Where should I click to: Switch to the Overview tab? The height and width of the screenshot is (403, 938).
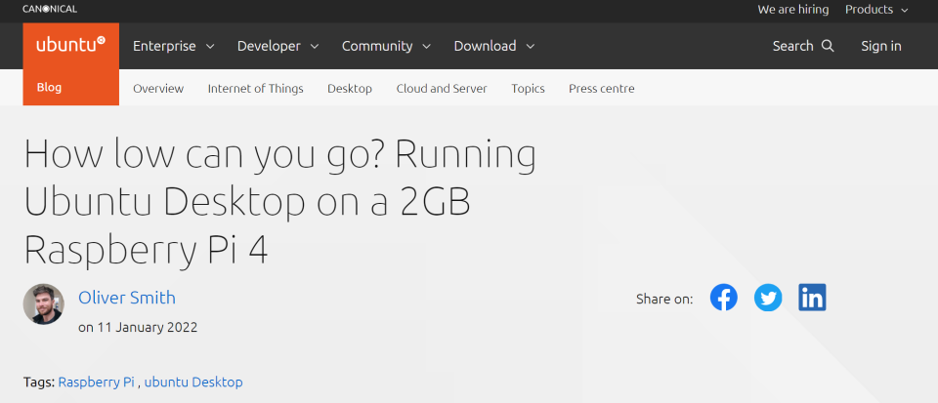[x=158, y=89]
